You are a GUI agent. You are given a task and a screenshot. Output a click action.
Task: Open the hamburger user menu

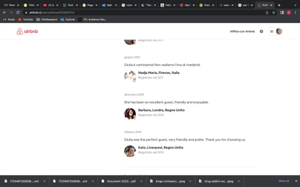(271, 31)
